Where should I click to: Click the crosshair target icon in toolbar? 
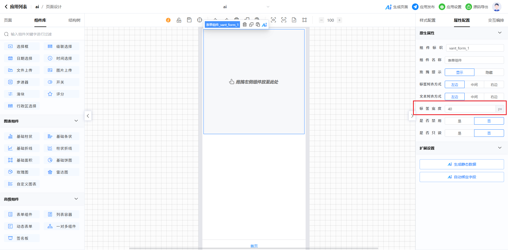click(x=199, y=20)
